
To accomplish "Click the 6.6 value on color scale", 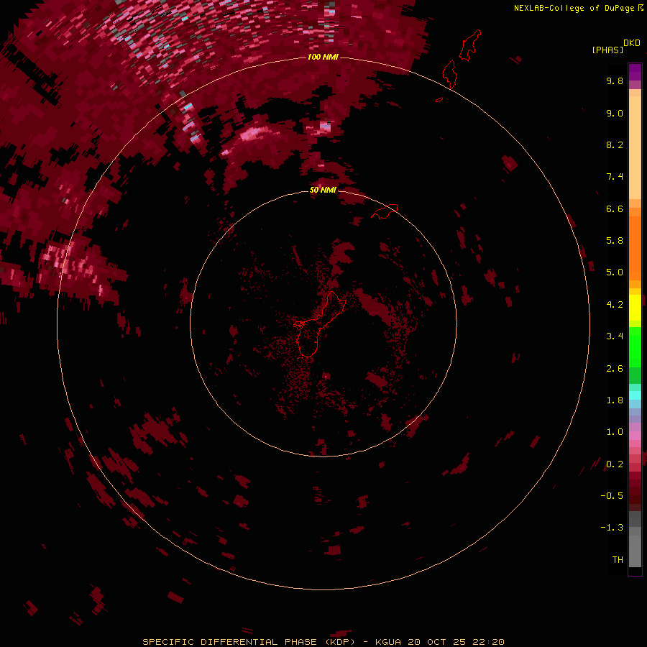I will 615,208.
